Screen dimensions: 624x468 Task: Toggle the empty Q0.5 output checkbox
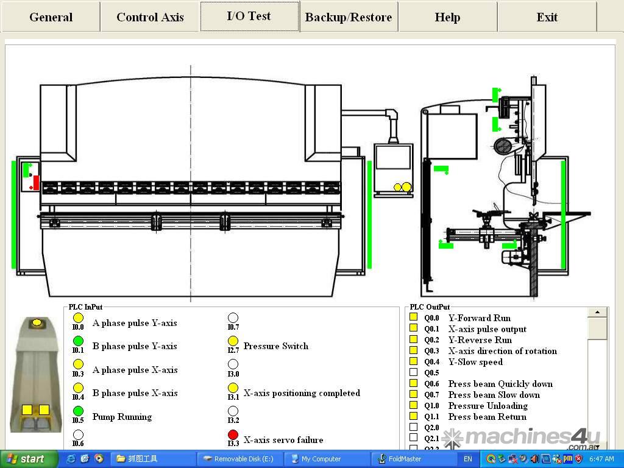414,372
